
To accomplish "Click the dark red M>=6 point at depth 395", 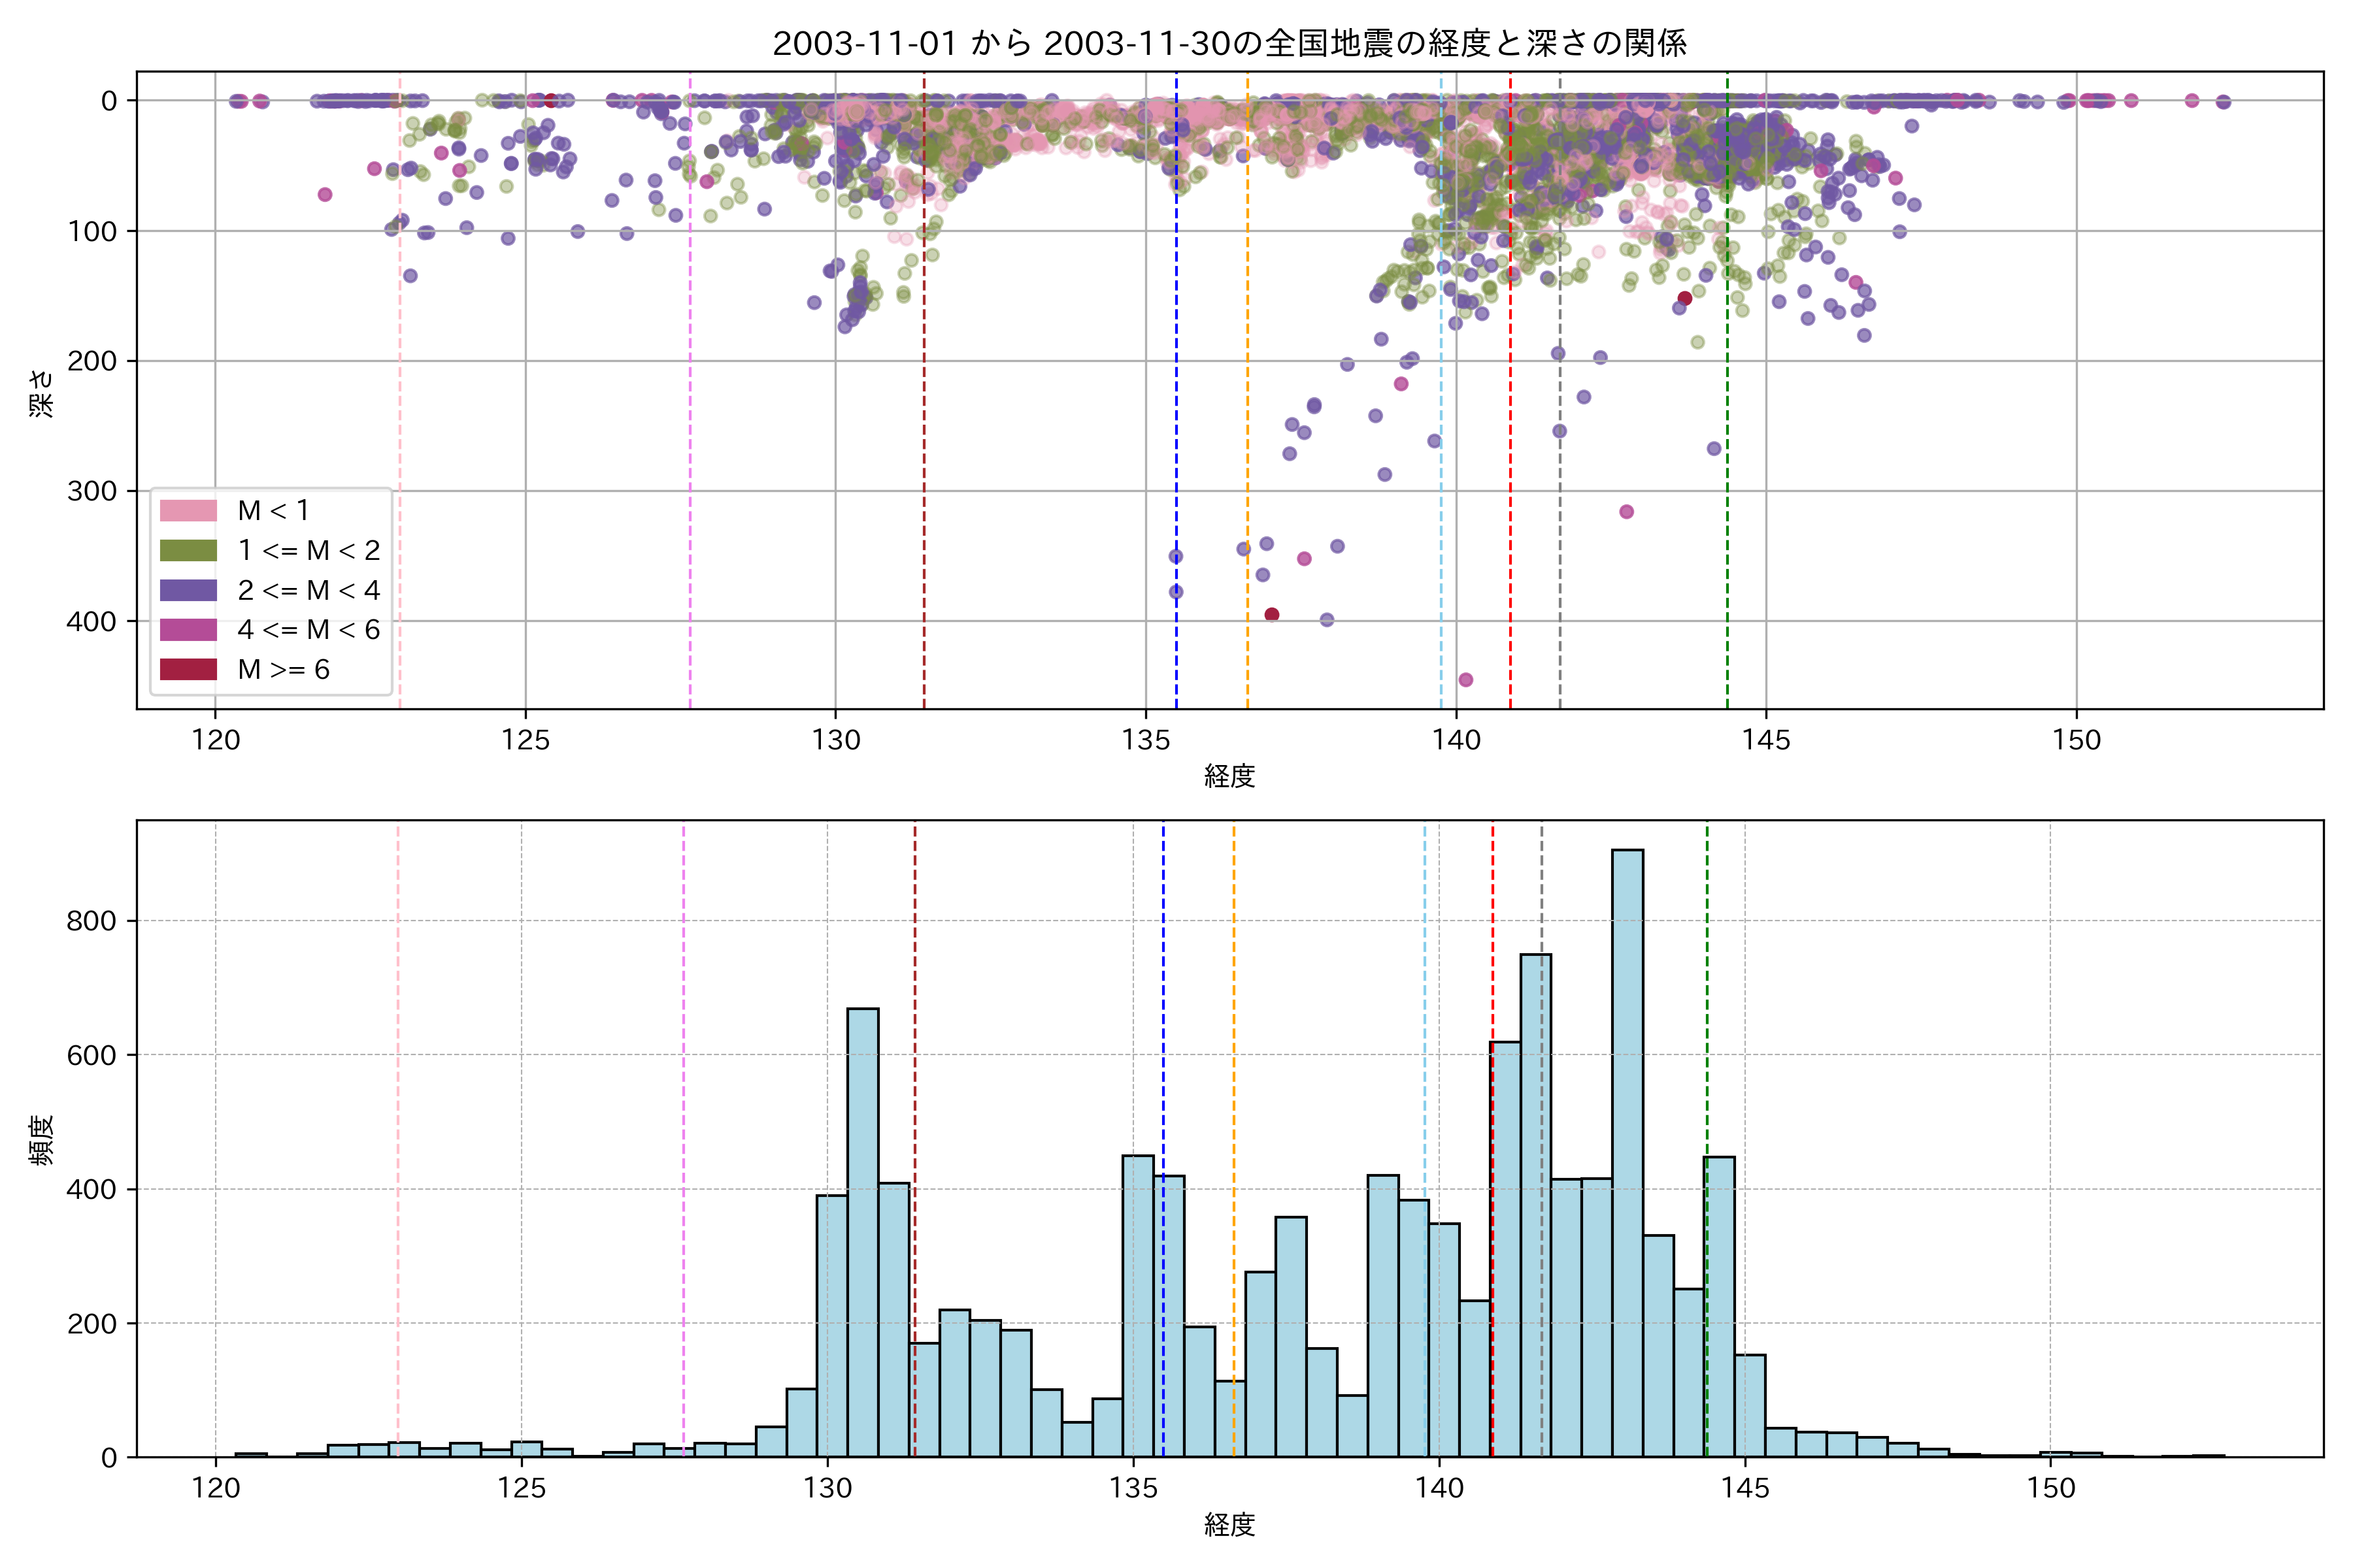I will pos(1271,615).
